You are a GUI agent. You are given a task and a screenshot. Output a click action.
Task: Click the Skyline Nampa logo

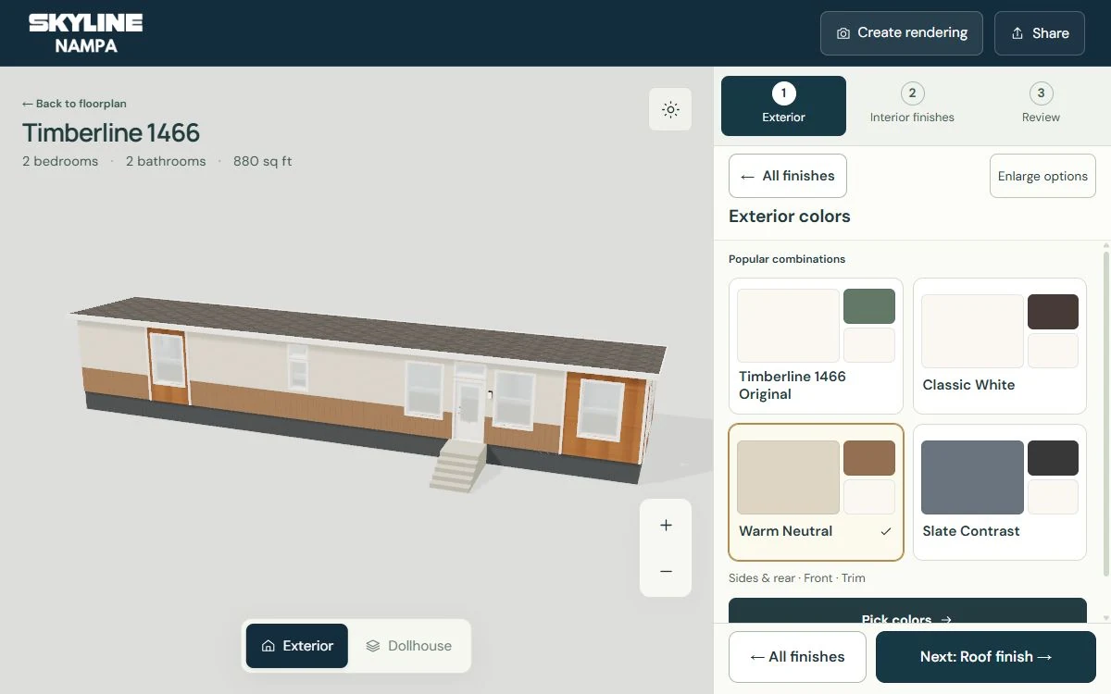point(85,33)
